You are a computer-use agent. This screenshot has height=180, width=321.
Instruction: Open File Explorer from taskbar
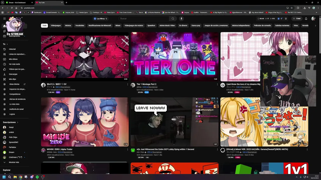(15, 177)
